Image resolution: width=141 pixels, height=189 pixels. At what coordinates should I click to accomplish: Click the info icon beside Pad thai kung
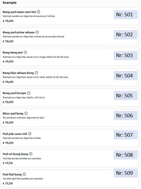[24, 174]
